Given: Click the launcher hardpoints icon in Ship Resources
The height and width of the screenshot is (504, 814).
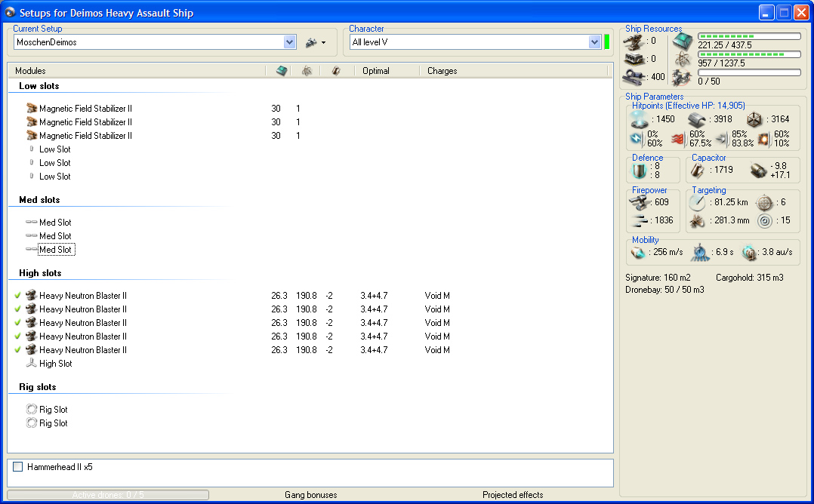Looking at the screenshot, I should [634, 60].
